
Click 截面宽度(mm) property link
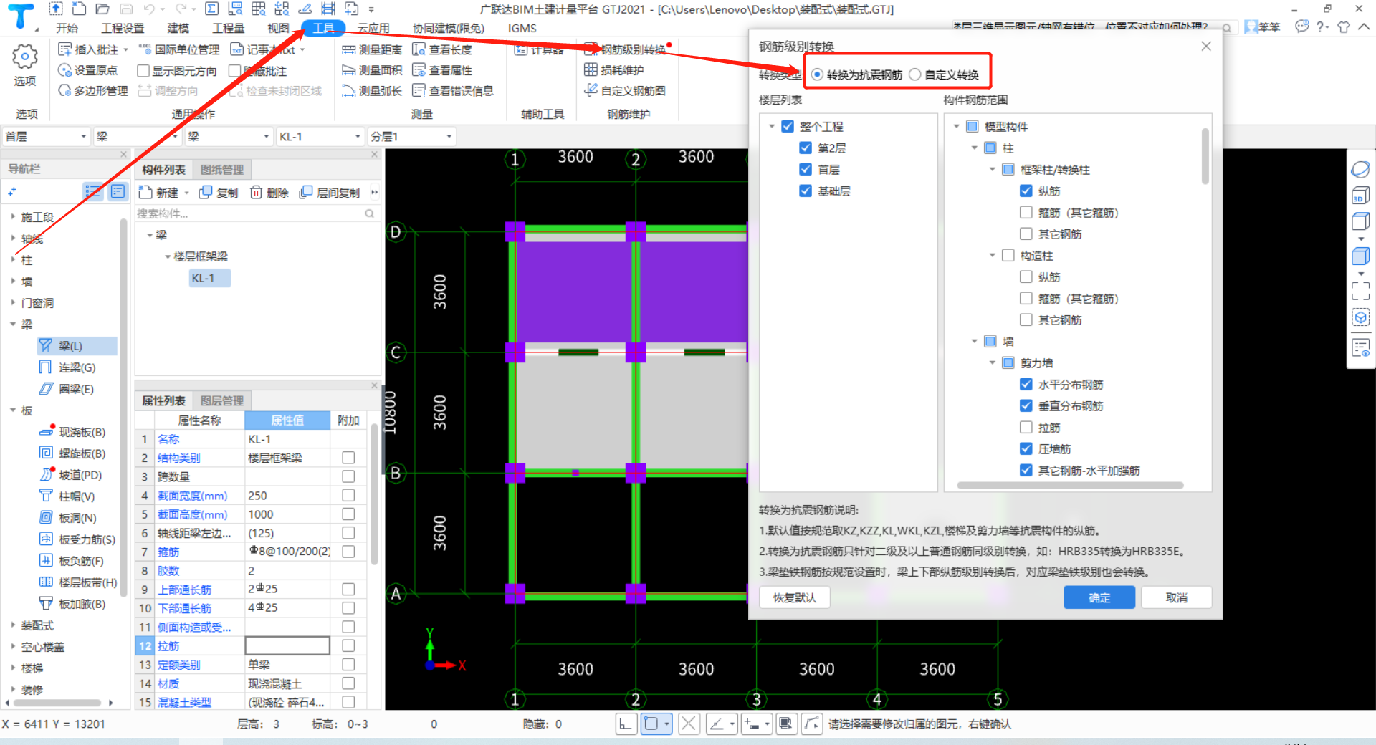[x=192, y=496]
